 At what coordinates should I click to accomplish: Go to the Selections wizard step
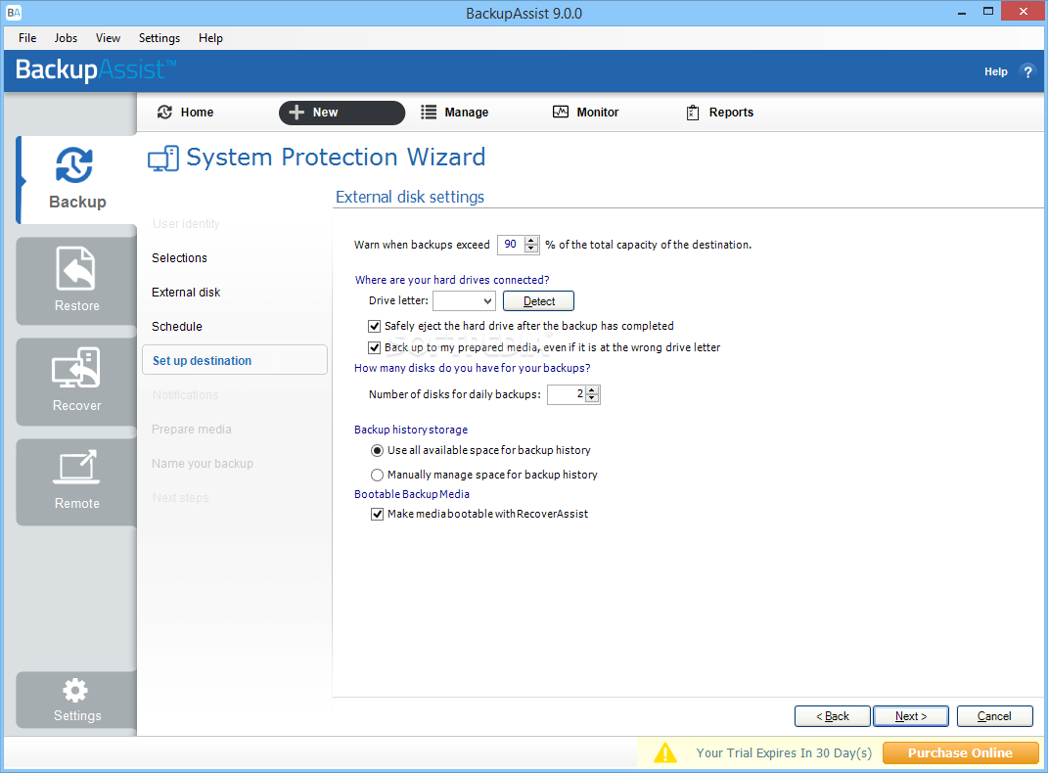tap(179, 258)
